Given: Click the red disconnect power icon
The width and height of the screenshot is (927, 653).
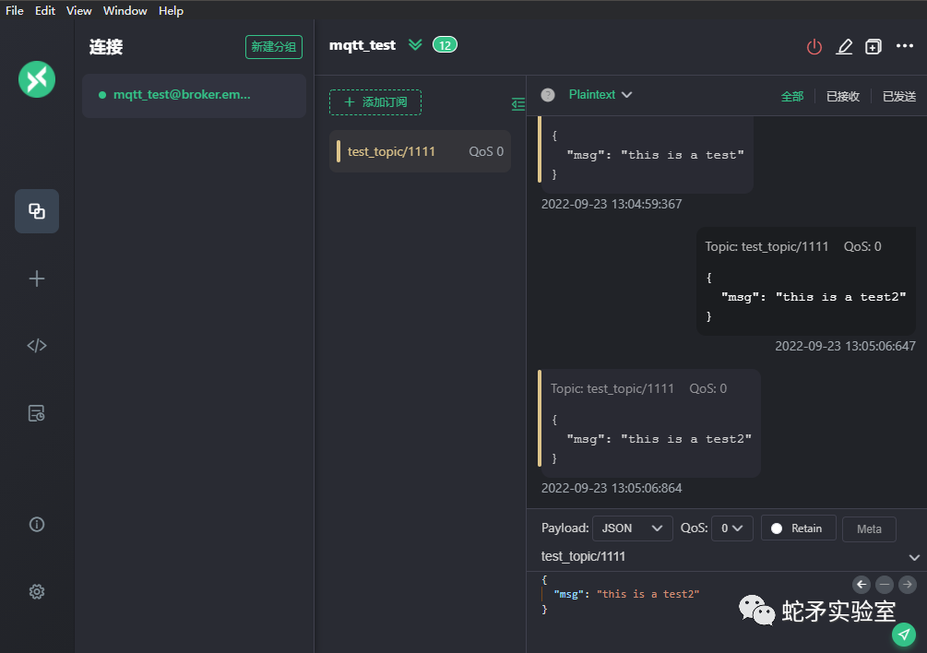Looking at the screenshot, I should (814, 46).
